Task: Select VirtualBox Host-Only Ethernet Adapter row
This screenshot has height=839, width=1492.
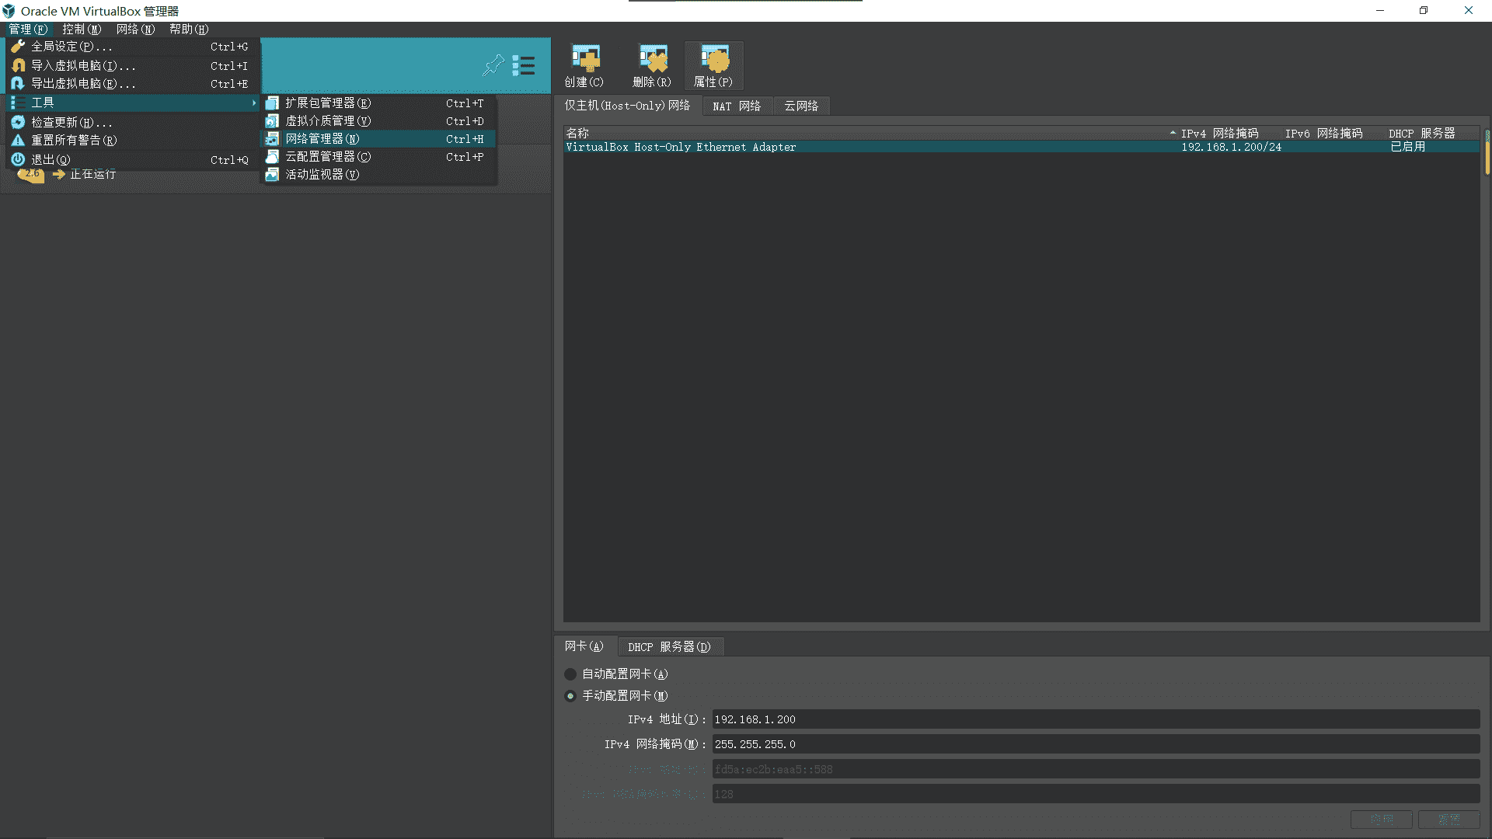Action: click(1021, 147)
